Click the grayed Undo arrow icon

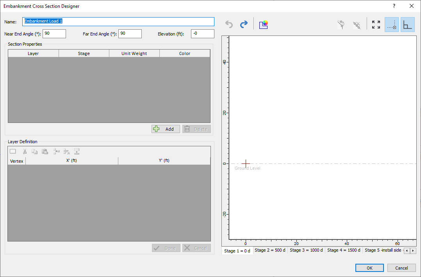click(229, 25)
